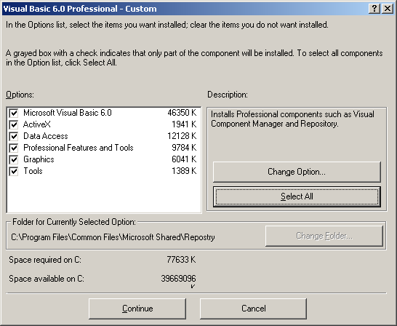This screenshot has height=326, width=397.
Task: Toggle the Data Access checkbox
Action: (x=14, y=136)
